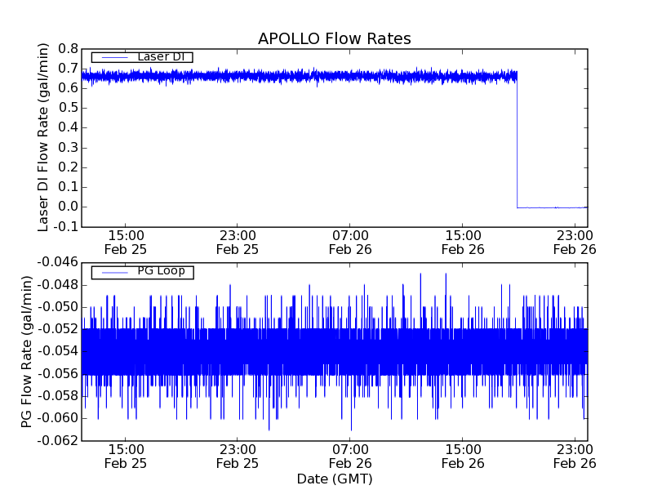
Task: Click the "Laser DI" legend entry
Action: tap(142, 57)
